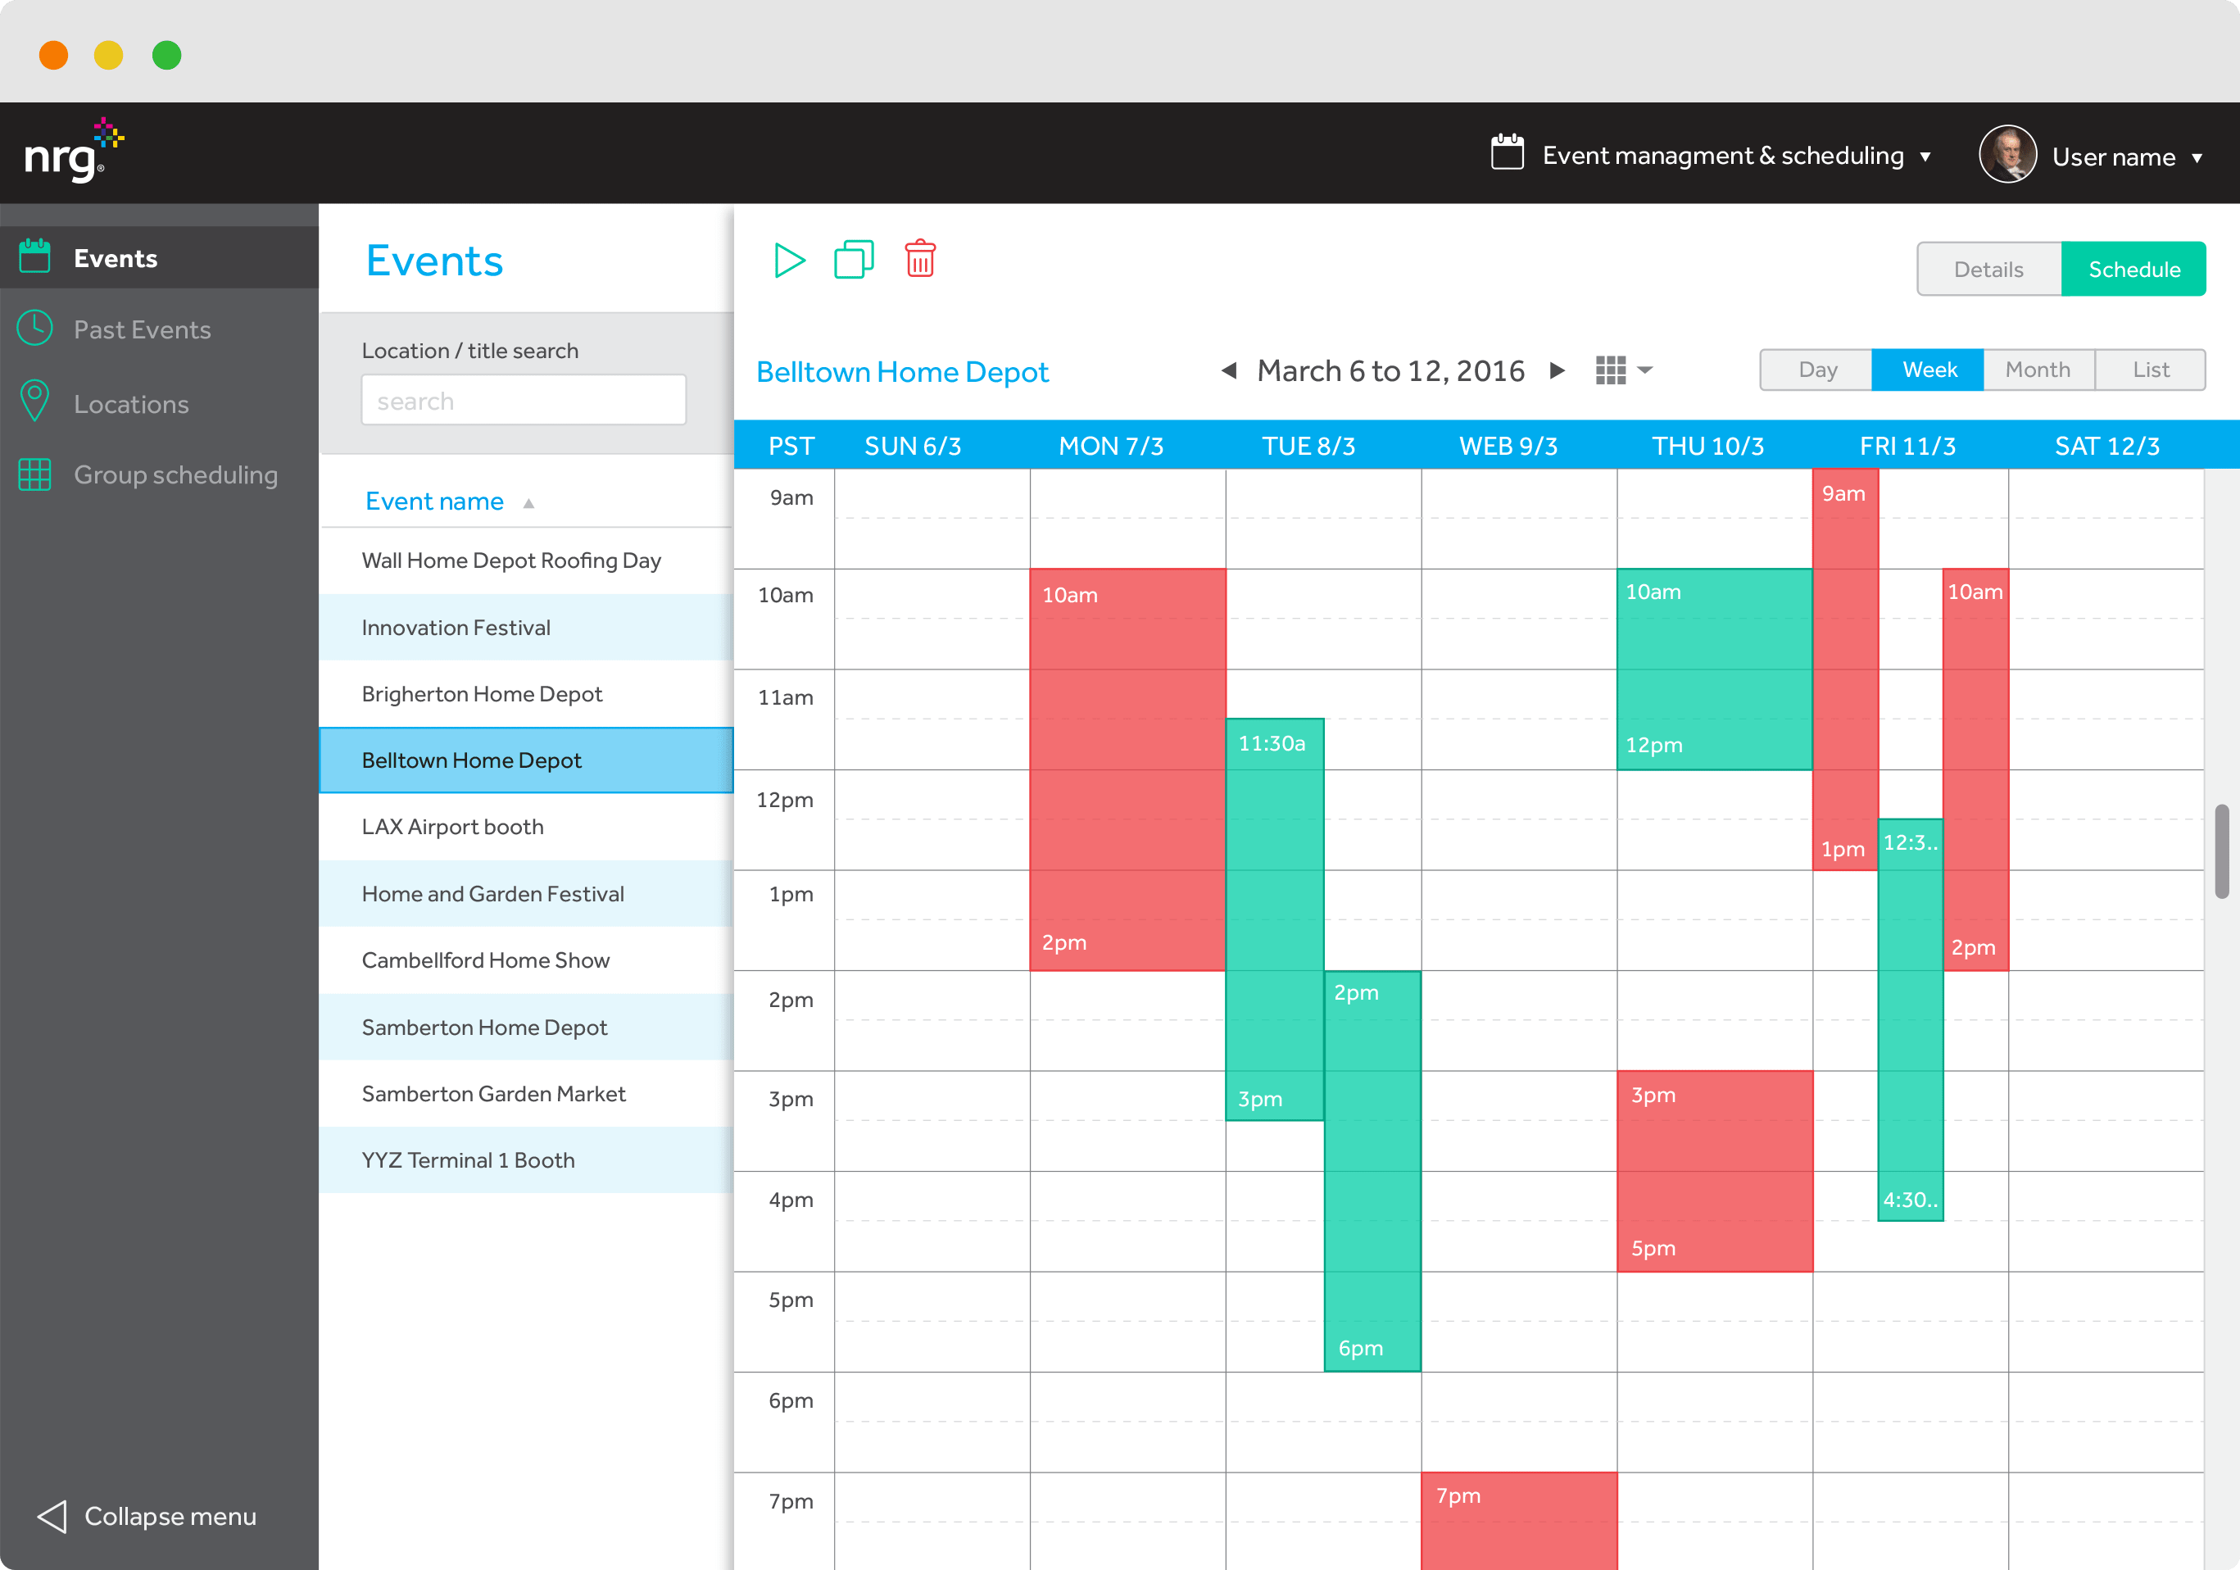The height and width of the screenshot is (1570, 2240).
Task: Click the SAT 12/3 column header
Action: click(2106, 446)
